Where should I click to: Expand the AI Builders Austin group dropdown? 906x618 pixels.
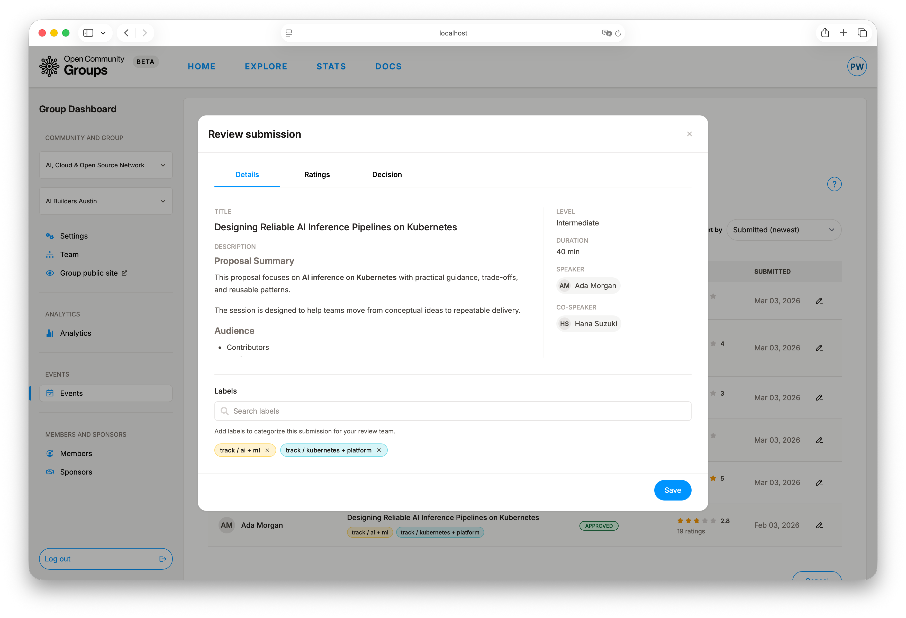coord(106,201)
